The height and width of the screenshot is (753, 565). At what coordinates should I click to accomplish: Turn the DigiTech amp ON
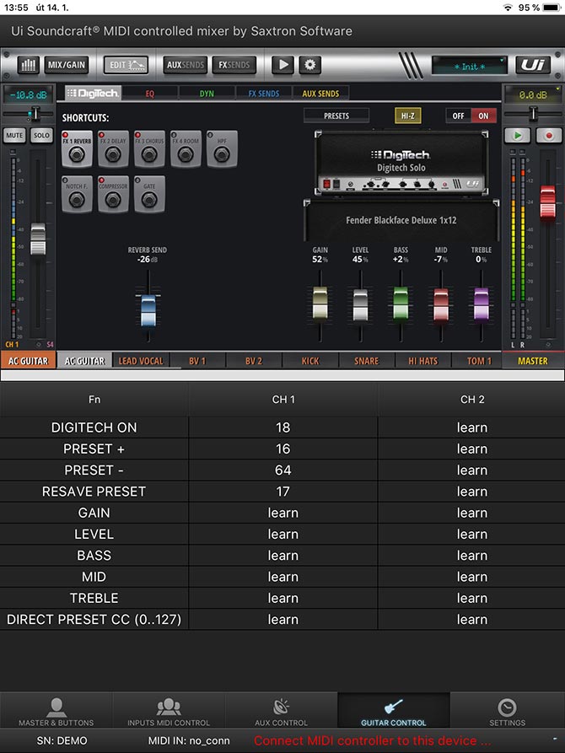pos(483,116)
